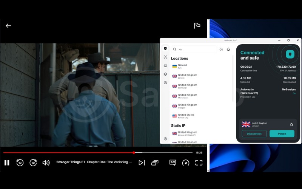Maximize the Surfshark window

[x=288, y=40]
